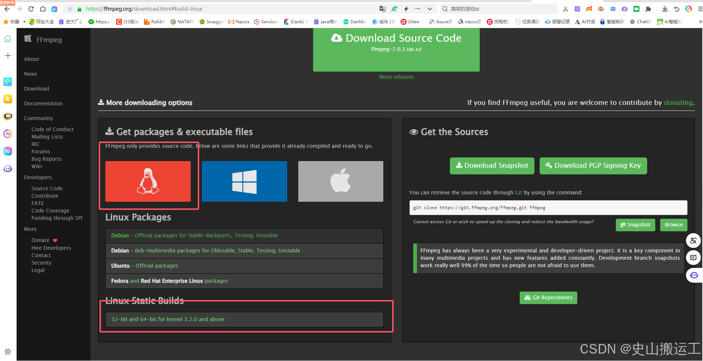This screenshot has width=703, height=361.
Task: Open Code Coverage sidebar link
Action: [x=50, y=211]
